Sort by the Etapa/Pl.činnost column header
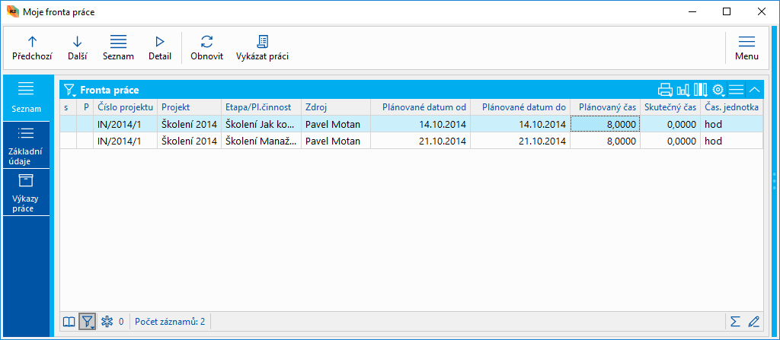Viewport: 780px width, 340px height. (261, 107)
